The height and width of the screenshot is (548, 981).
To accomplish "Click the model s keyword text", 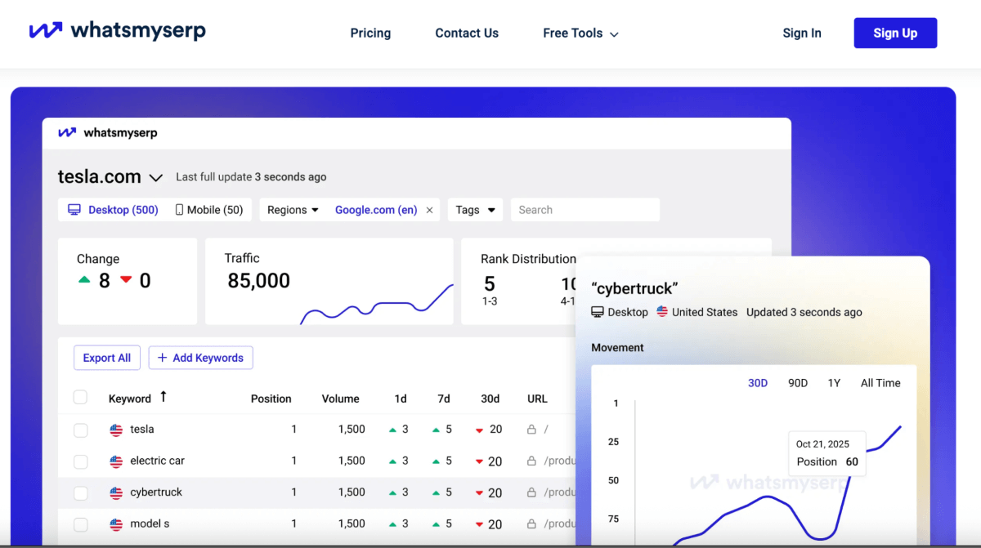I will click(150, 523).
